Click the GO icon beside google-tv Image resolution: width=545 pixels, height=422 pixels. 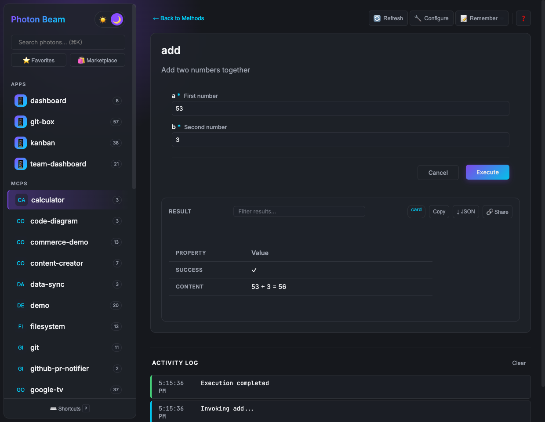pos(21,390)
